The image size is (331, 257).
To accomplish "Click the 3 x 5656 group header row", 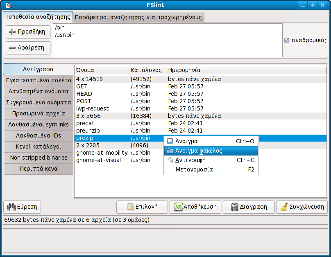I will (200, 116).
